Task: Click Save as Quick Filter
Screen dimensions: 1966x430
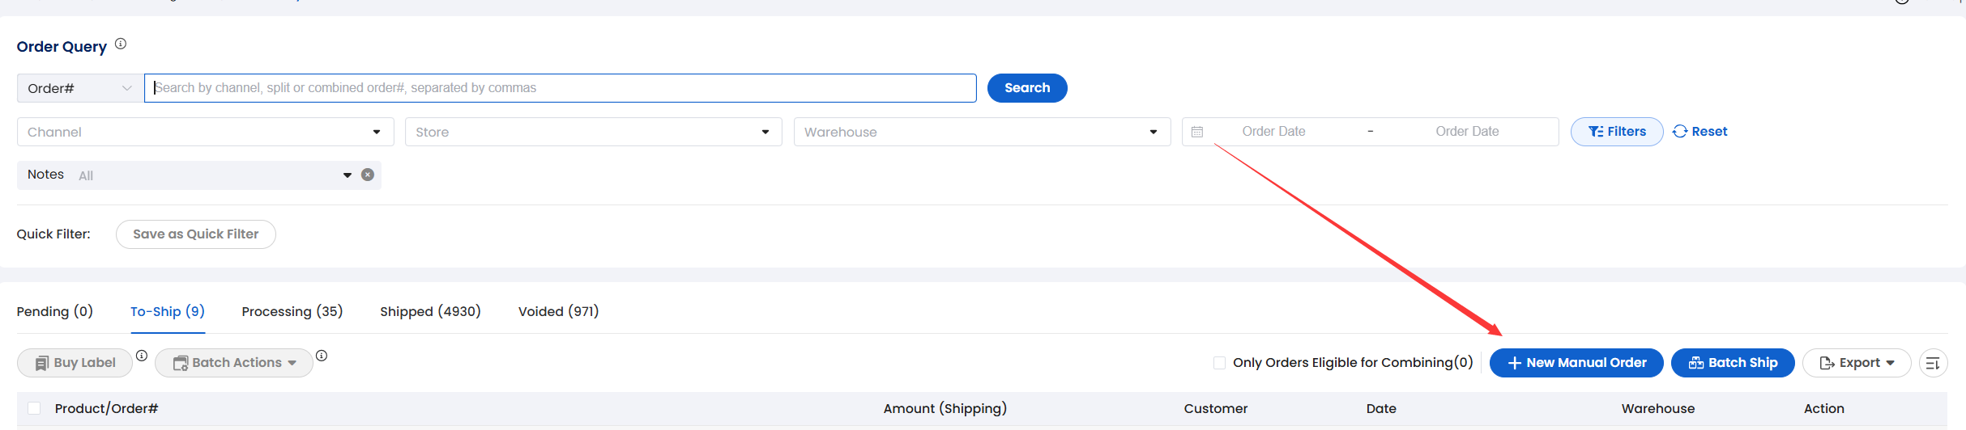Action: (196, 234)
